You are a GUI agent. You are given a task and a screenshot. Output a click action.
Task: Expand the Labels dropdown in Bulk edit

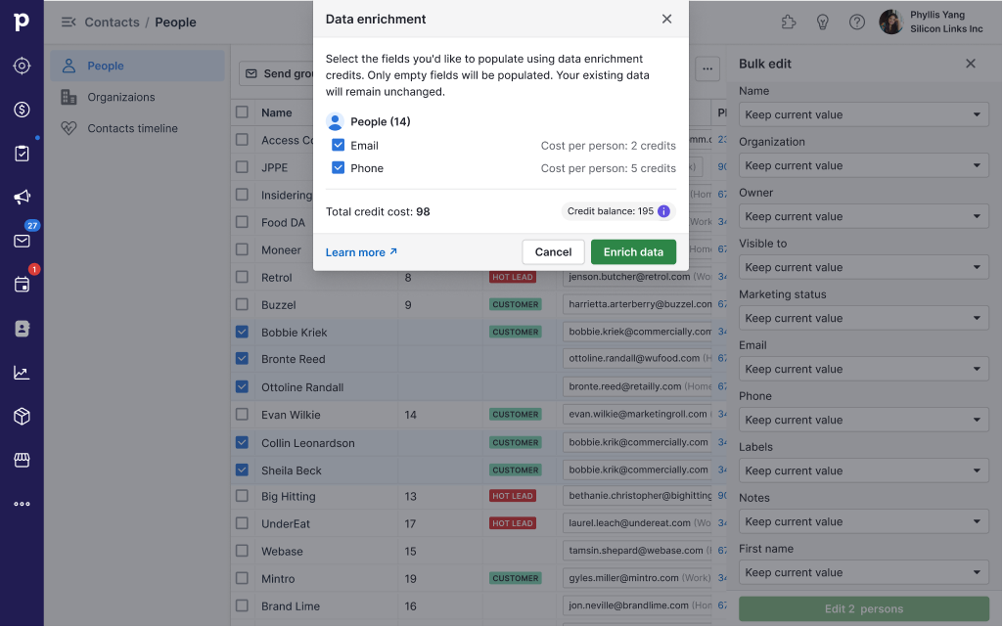tap(863, 470)
